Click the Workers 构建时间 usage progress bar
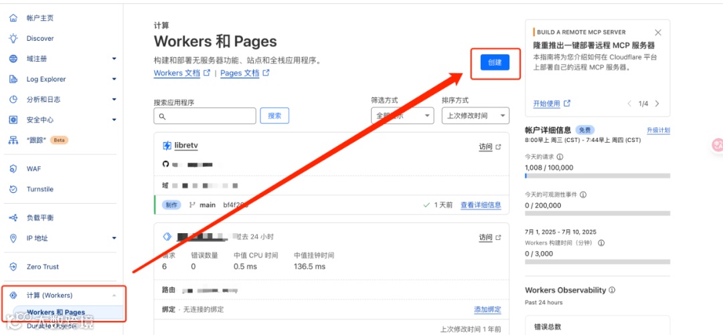 point(598,261)
